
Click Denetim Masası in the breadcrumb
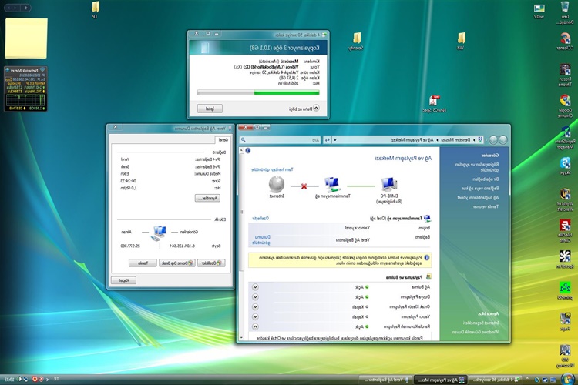(x=455, y=140)
